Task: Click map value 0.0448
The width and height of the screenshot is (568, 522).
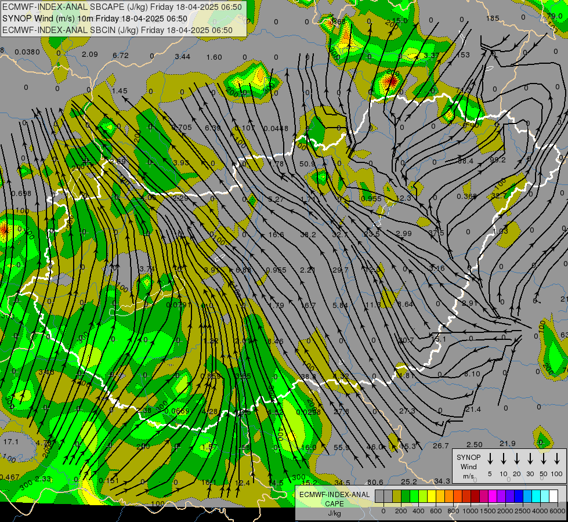Action: (x=276, y=128)
